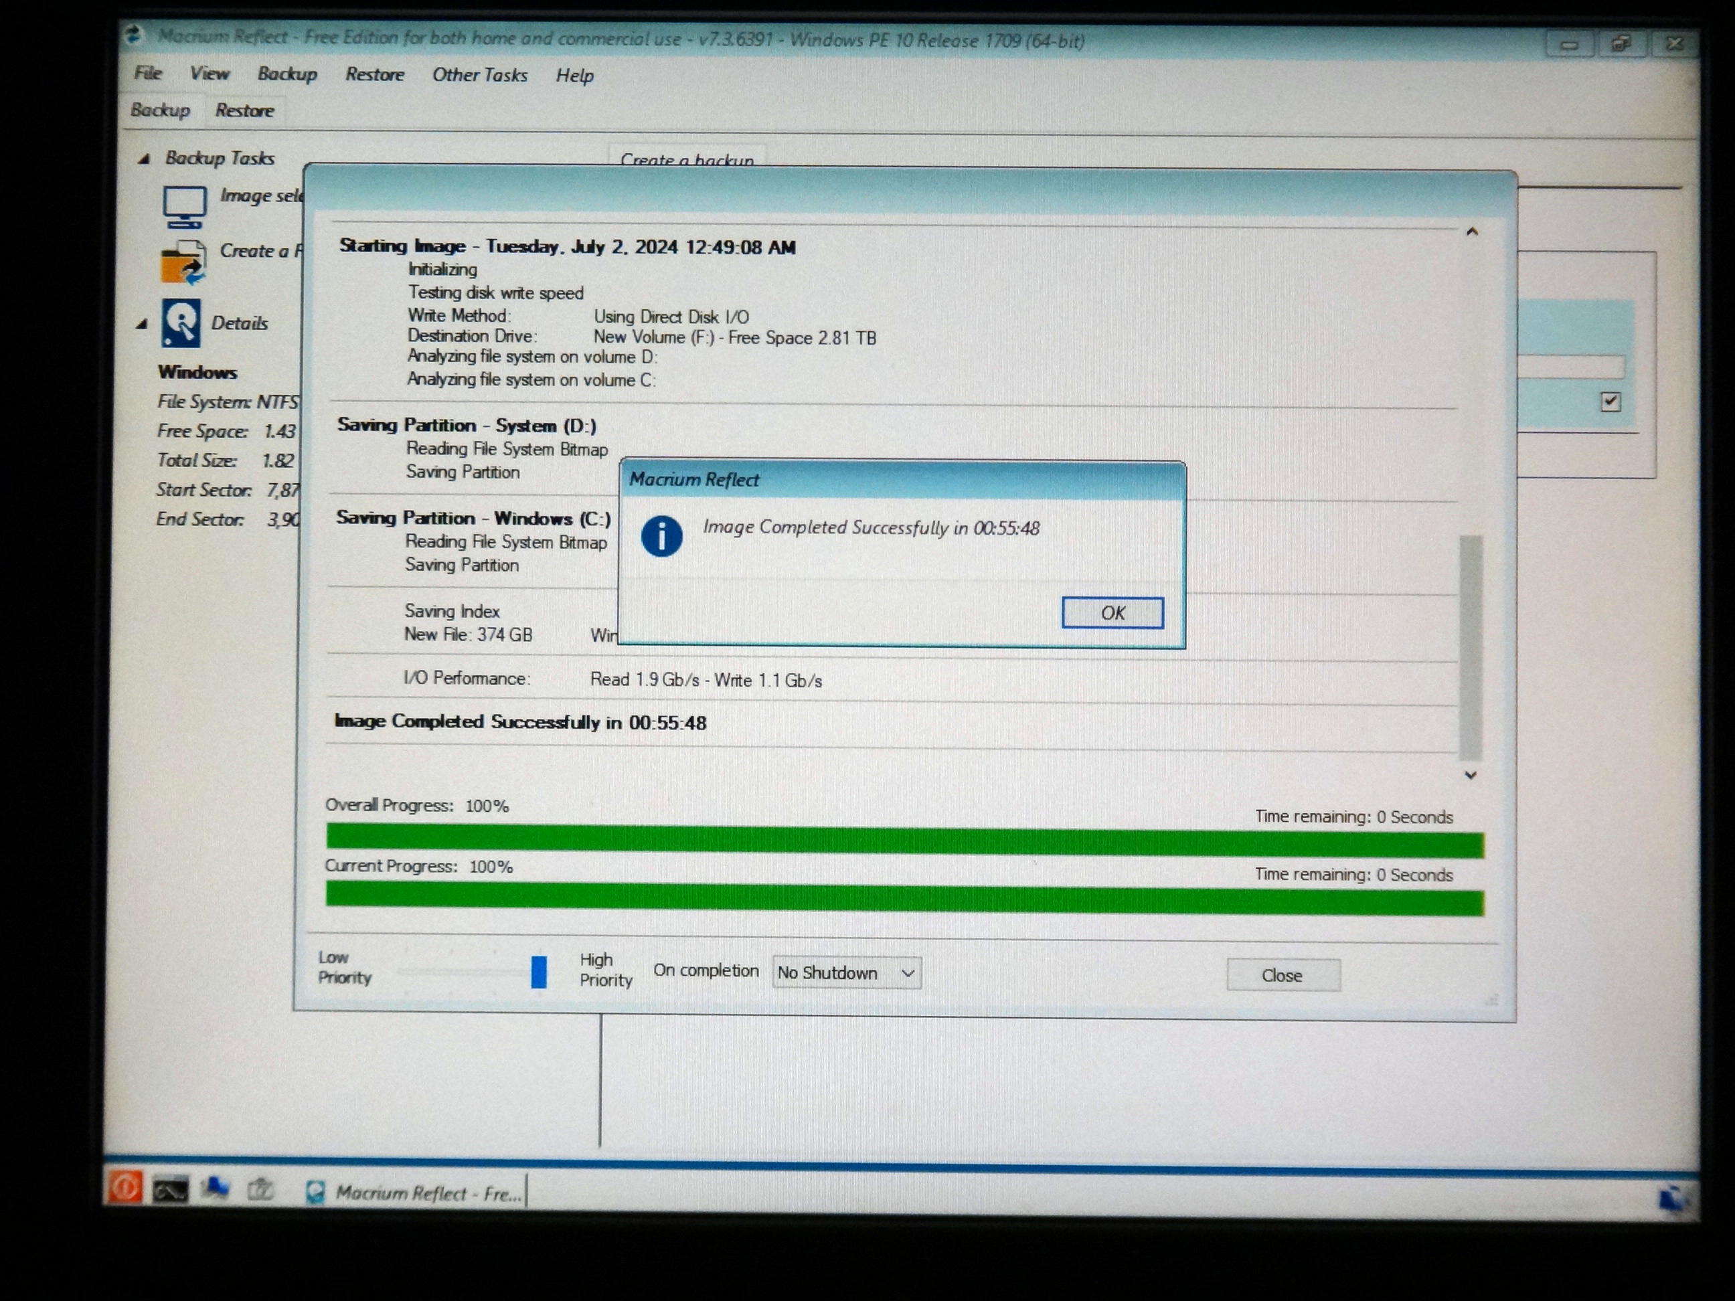Click the fourth taskbar icon next to network
1735x1301 pixels.
[260, 1190]
